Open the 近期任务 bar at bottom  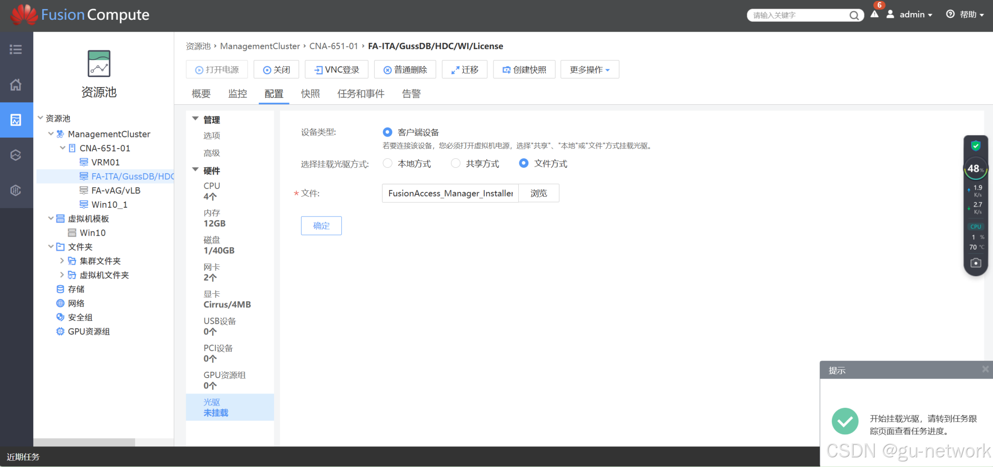pos(23,456)
